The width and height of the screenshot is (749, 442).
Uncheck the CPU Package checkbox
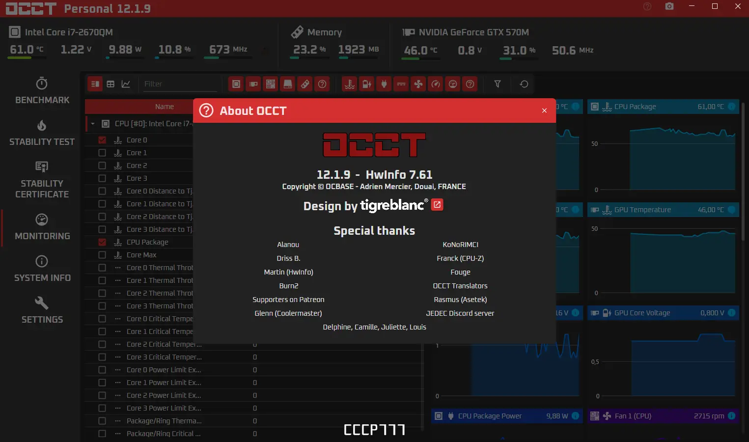[x=102, y=242]
